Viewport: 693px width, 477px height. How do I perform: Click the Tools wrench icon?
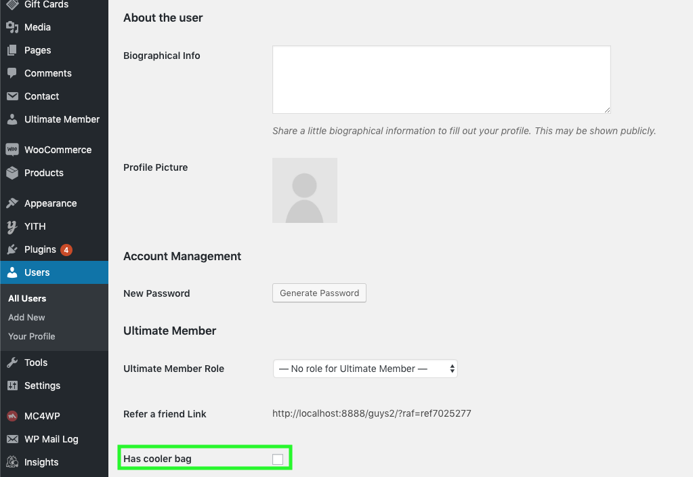[x=12, y=362]
